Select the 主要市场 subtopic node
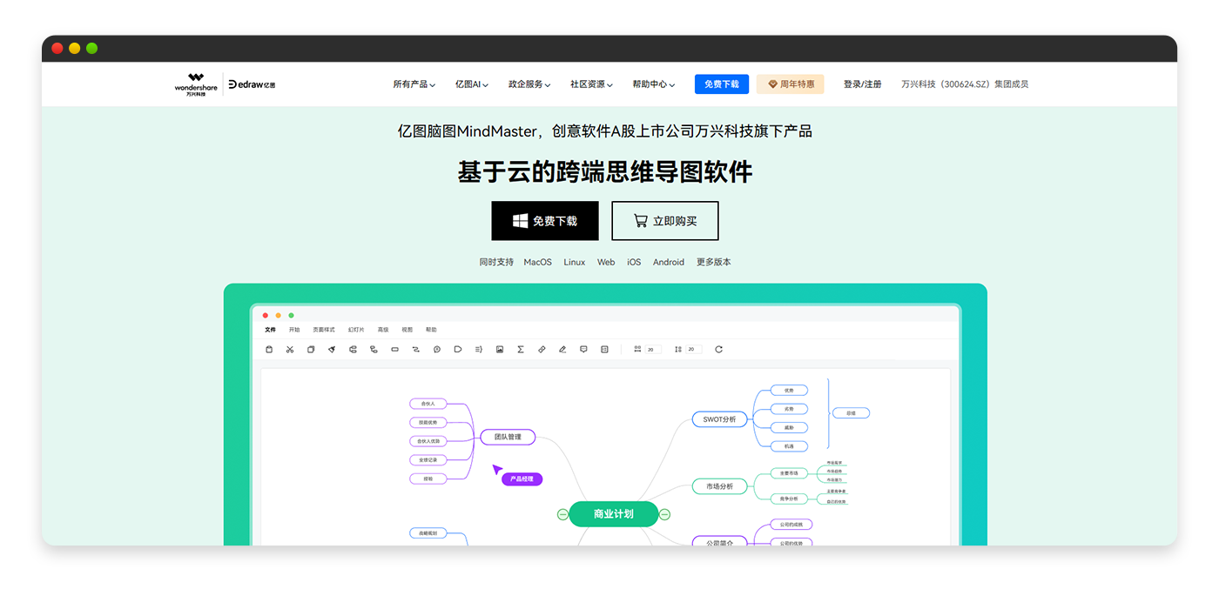1219x609 pixels. coord(789,473)
